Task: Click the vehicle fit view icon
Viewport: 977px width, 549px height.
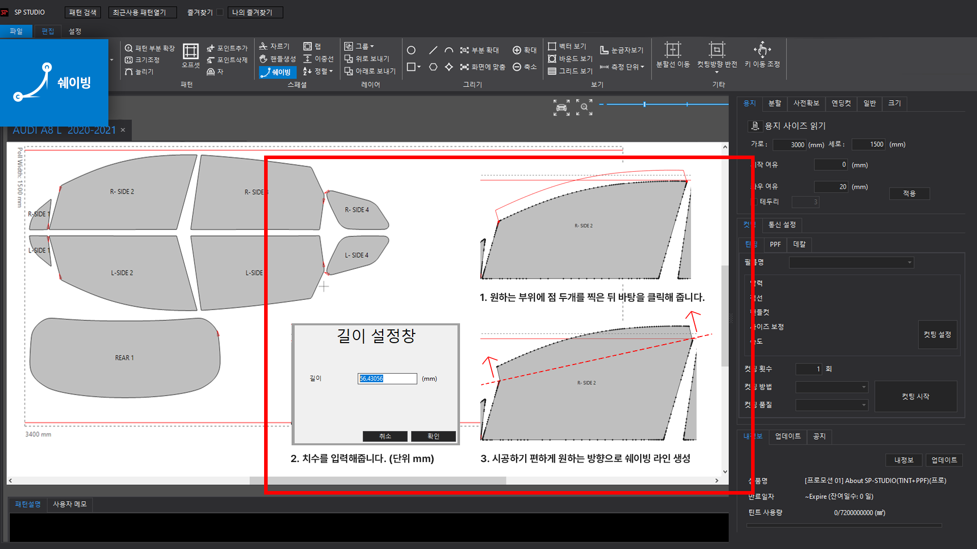Action: pos(561,107)
